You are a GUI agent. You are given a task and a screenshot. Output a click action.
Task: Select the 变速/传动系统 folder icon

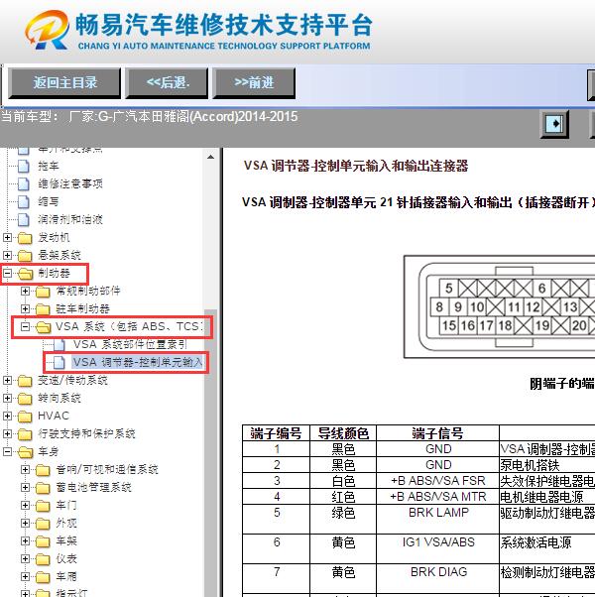(25, 381)
